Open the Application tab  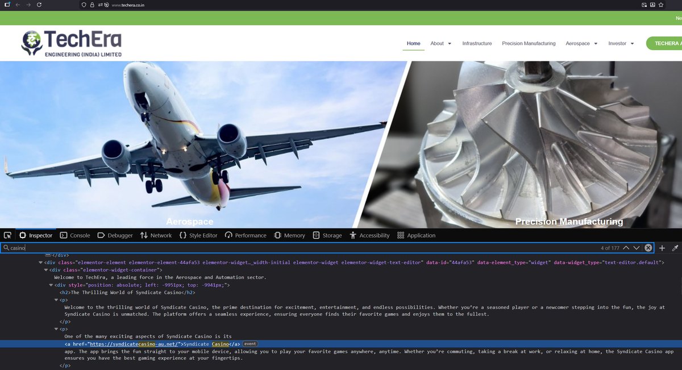pos(417,235)
